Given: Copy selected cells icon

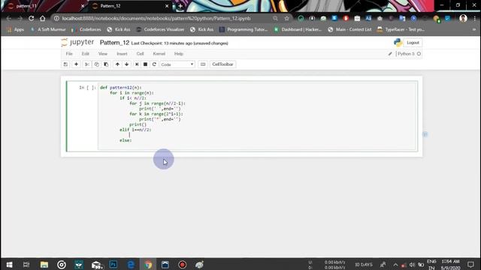Looking at the screenshot, I should tap(97, 64).
